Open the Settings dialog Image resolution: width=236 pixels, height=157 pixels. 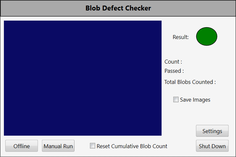(x=212, y=131)
